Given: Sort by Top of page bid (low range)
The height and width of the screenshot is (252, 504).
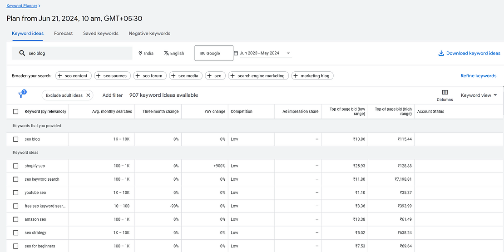Looking at the screenshot, I should (347, 112).
